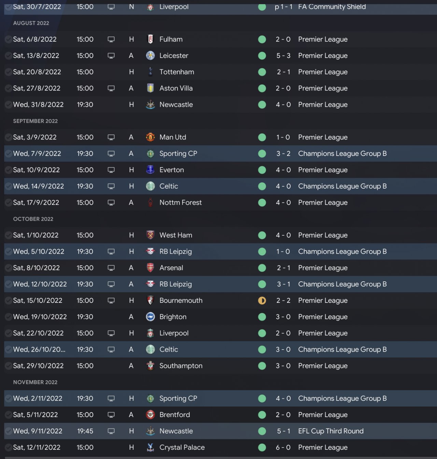The image size is (437, 459).
Task: Toggle check mark beside Sat, 3/9/2022 match
Action: tap(8, 137)
